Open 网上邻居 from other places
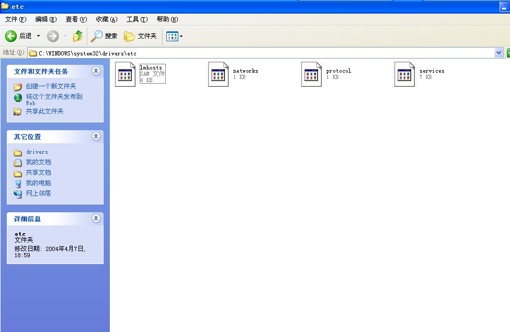The width and height of the screenshot is (510, 332). point(38,193)
